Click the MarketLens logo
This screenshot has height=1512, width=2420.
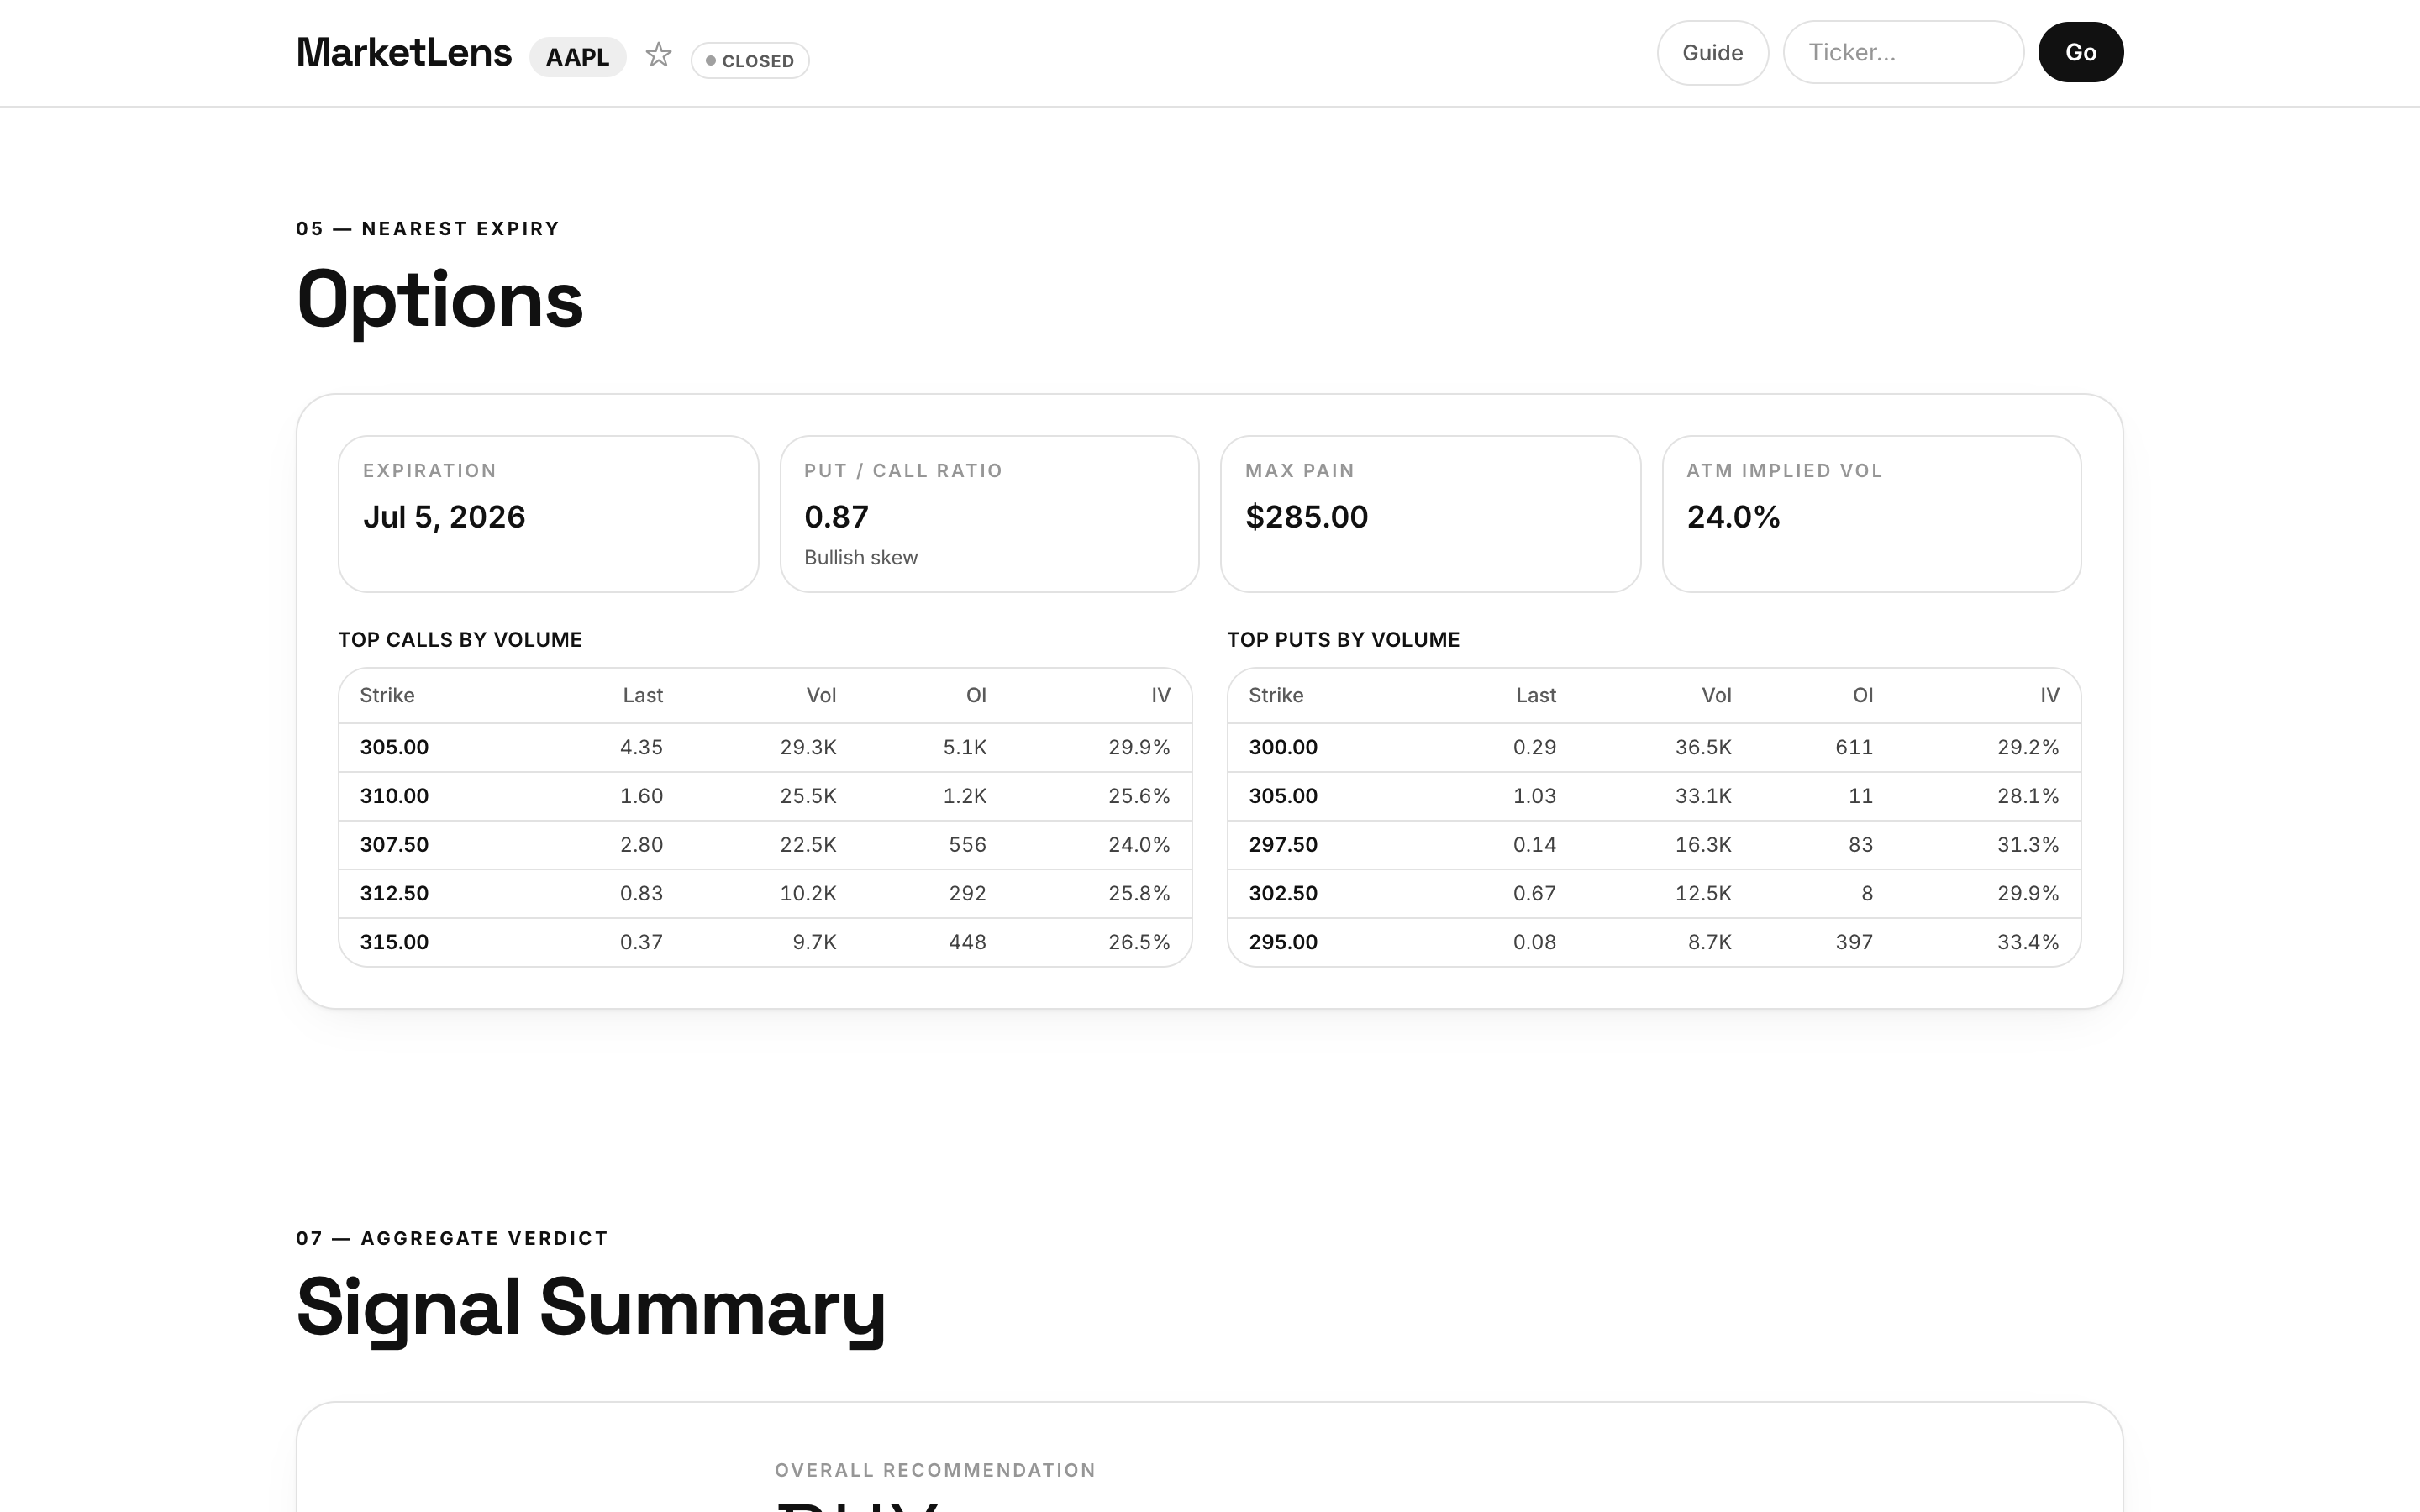(404, 52)
